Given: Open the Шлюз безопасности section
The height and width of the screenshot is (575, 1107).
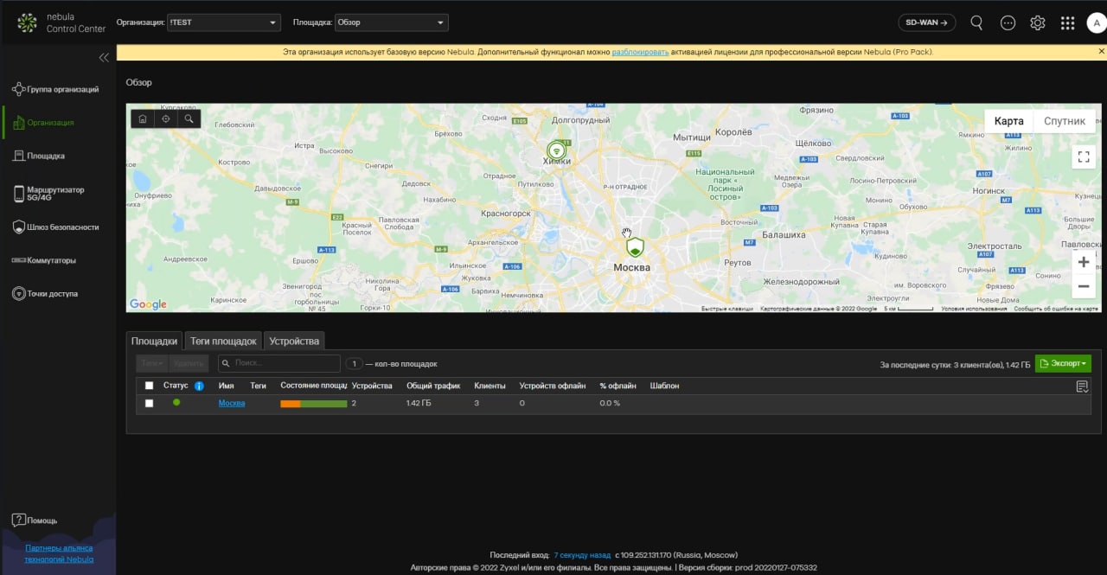Looking at the screenshot, I should point(55,227).
